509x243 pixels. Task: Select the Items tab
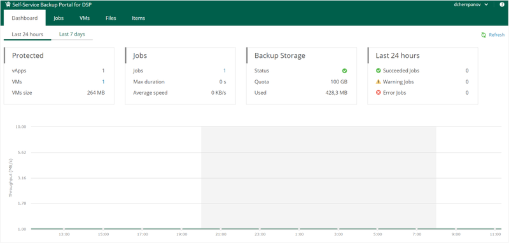click(x=138, y=18)
